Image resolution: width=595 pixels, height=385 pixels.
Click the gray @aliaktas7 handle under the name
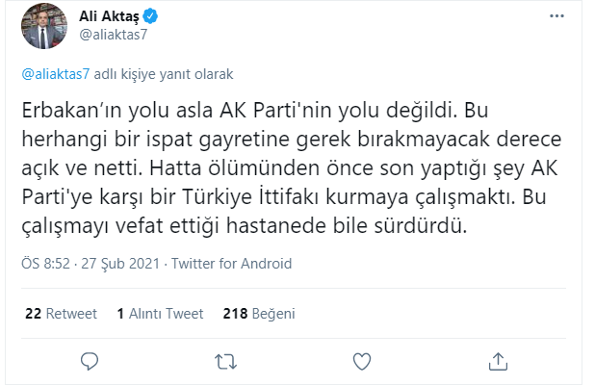[112, 35]
